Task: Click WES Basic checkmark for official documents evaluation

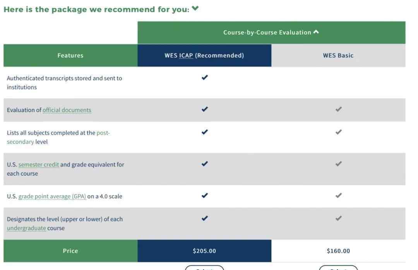Action: (339, 109)
